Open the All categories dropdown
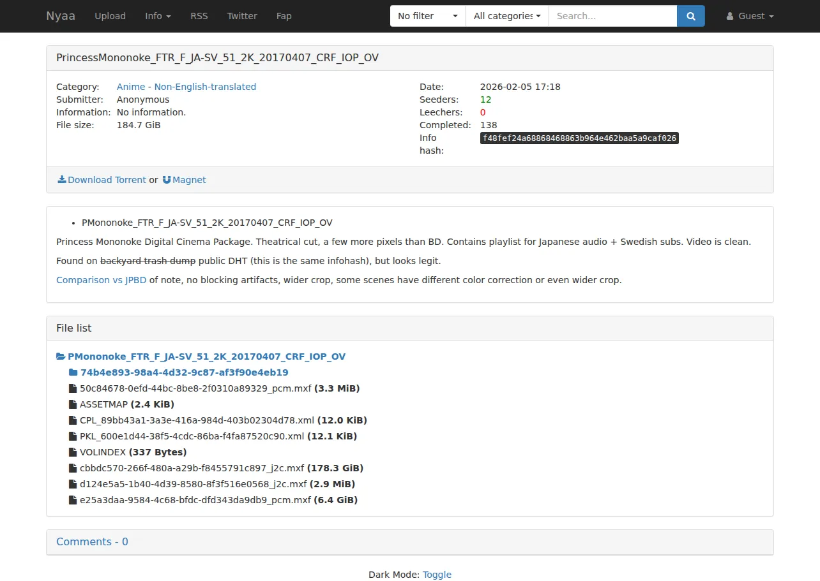 point(508,16)
